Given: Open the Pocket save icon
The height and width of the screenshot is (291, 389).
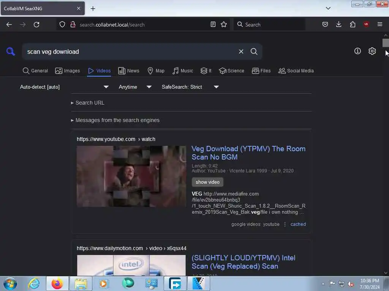Looking at the screenshot, I should point(325,24).
